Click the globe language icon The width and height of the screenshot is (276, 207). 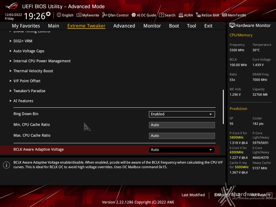tap(59, 15)
